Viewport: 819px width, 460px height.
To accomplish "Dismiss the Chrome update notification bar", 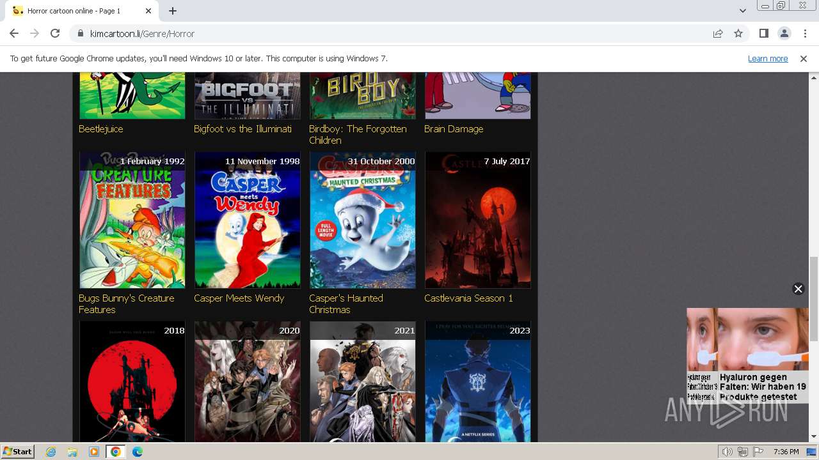I will (804, 58).
